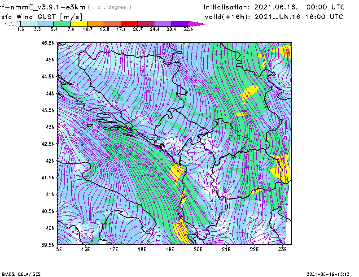Click the '( . x . degree )' grey label
Viewport: 359px width, 277px height.
click(109, 7)
